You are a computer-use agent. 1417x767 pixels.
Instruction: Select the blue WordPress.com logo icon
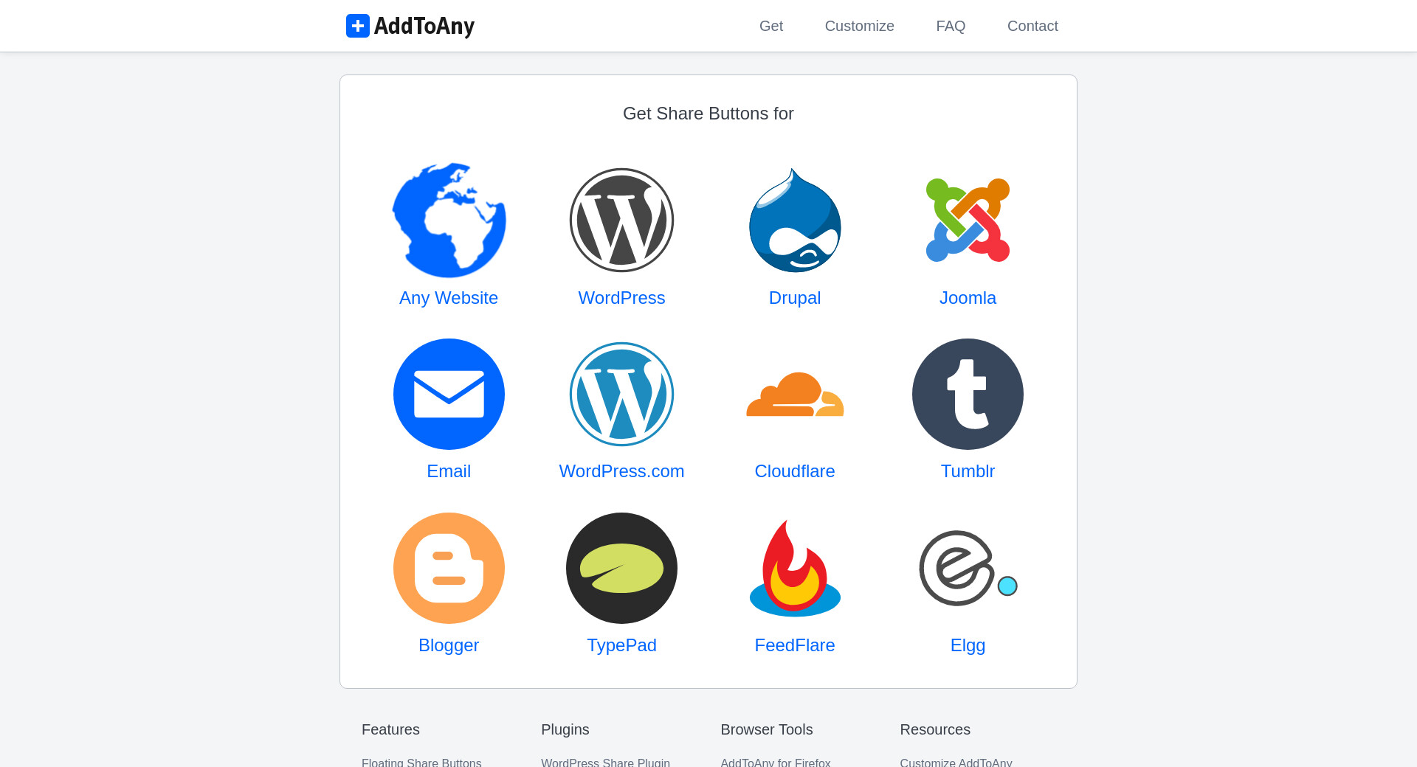pyautogui.click(x=621, y=394)
